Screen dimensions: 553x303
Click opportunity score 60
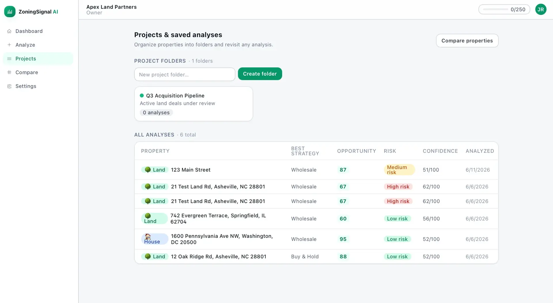click(343, 219)
